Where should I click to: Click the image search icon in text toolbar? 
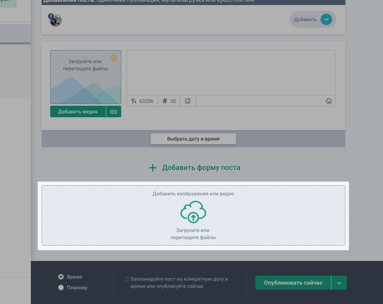pyautogui.click(x=188, y=101)
